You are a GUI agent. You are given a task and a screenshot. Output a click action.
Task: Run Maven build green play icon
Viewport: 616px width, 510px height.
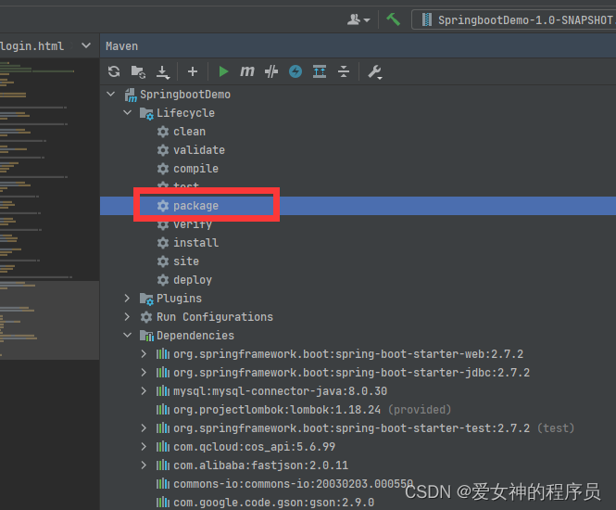223,71
